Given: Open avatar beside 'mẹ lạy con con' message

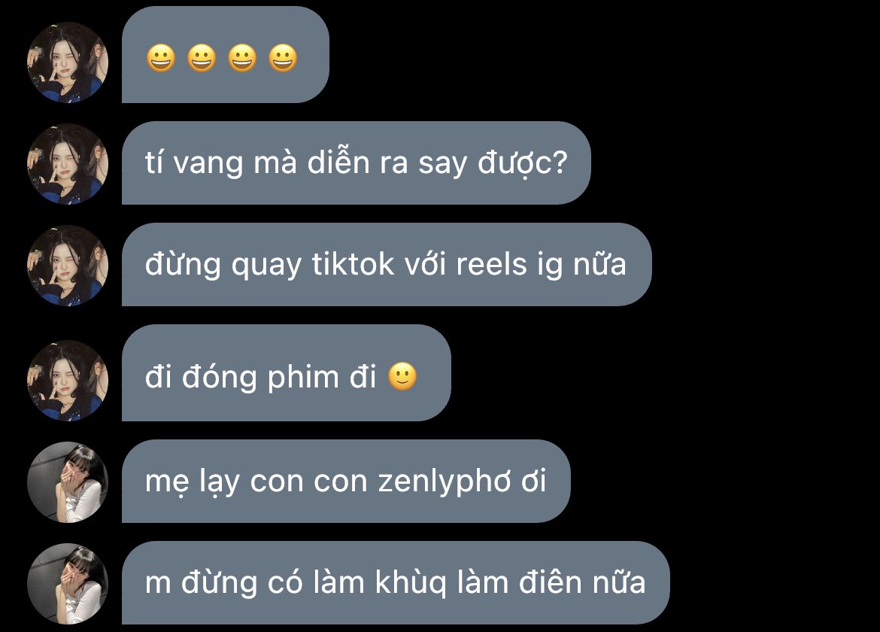Looking at the screenshot, I should (x=68, y=482).
